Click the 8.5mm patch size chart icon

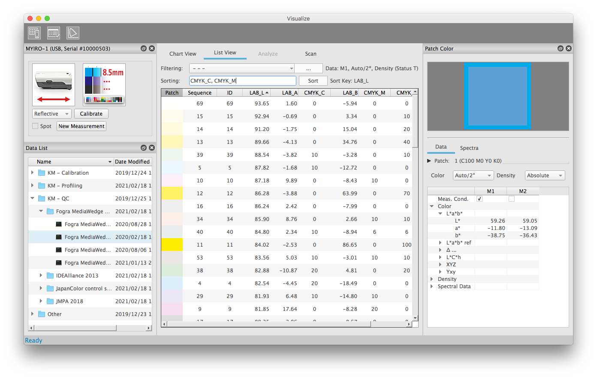(x=104, y=85)
